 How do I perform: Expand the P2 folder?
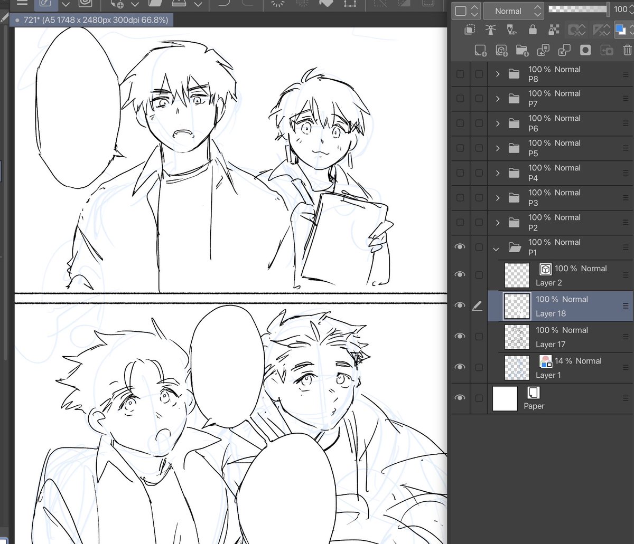pyautogui.click(x=497, y=223)
